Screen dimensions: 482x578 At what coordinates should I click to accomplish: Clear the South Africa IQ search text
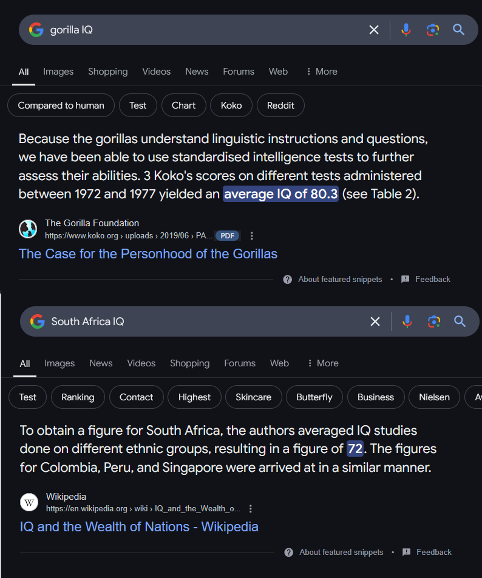click(375, 321)
